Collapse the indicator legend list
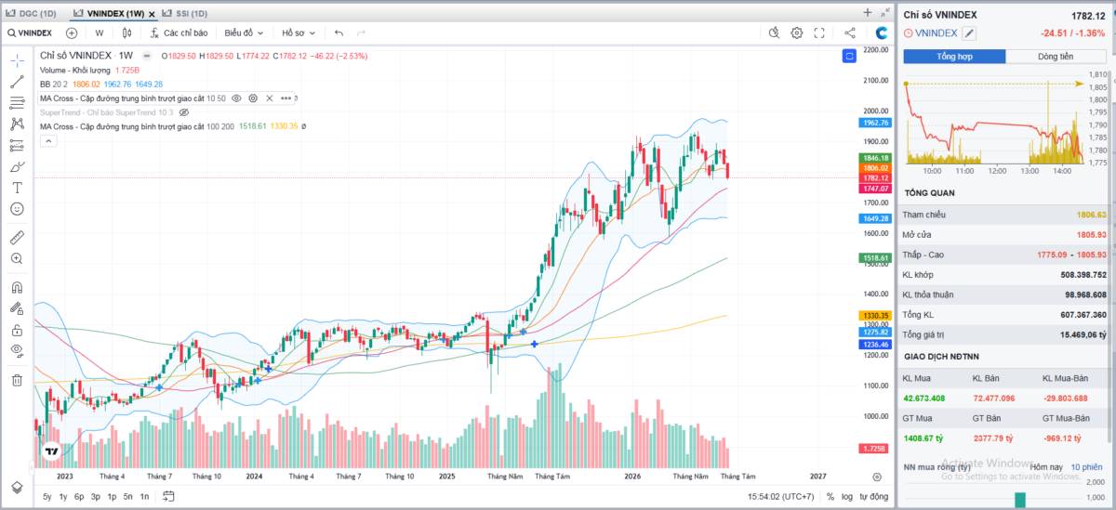The height and width of the screenshot is (510, 1116). point(47,140)
